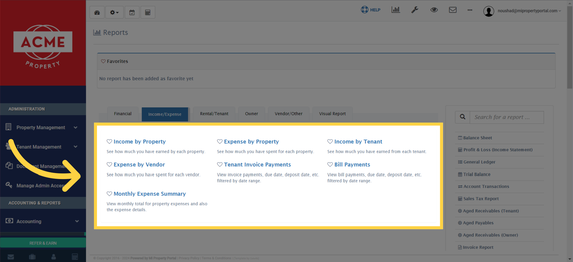573x262 pixels.
Task: Click the bottom sidebar briefcase icon
Action: [x=32, y=257]
